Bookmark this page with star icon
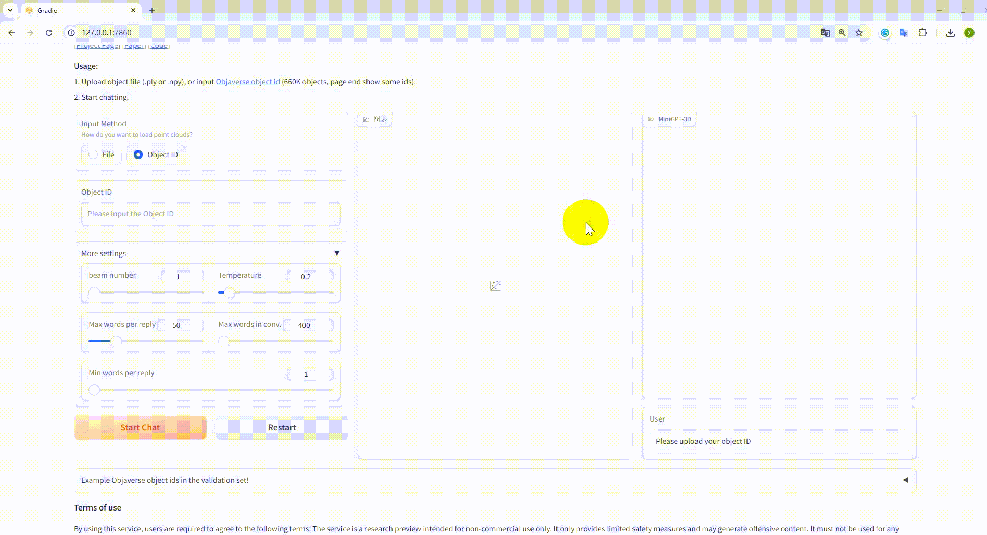The image size is (987, 535). 859,33
